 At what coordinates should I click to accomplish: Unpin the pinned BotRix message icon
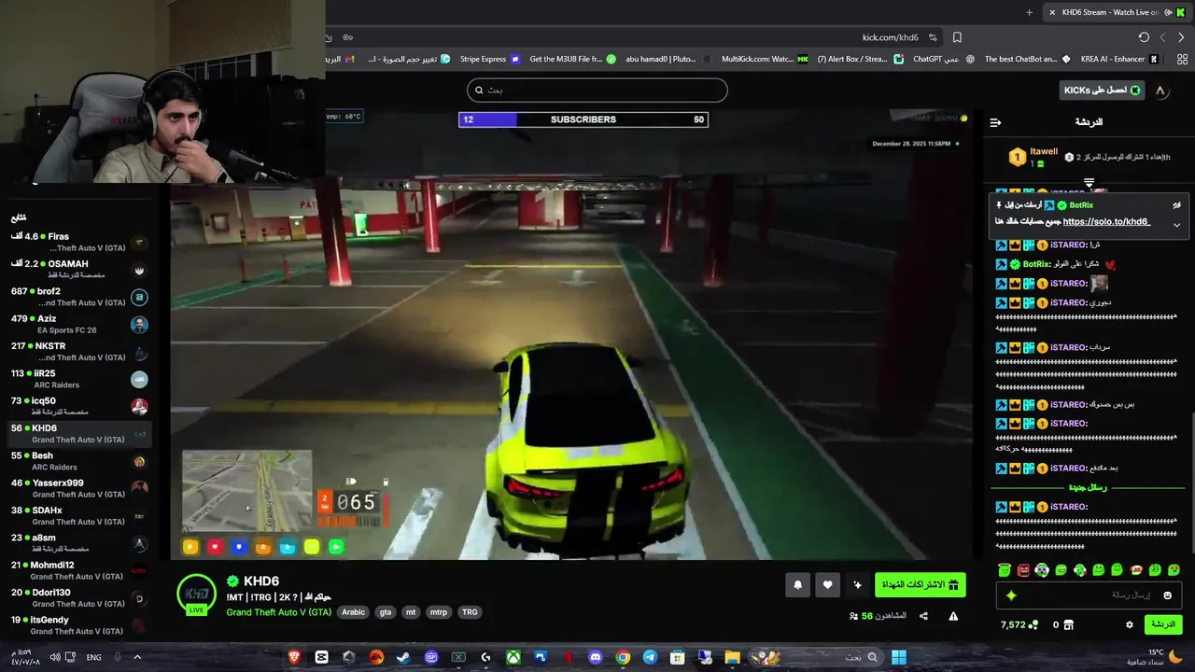click(x=1176, y=205)
